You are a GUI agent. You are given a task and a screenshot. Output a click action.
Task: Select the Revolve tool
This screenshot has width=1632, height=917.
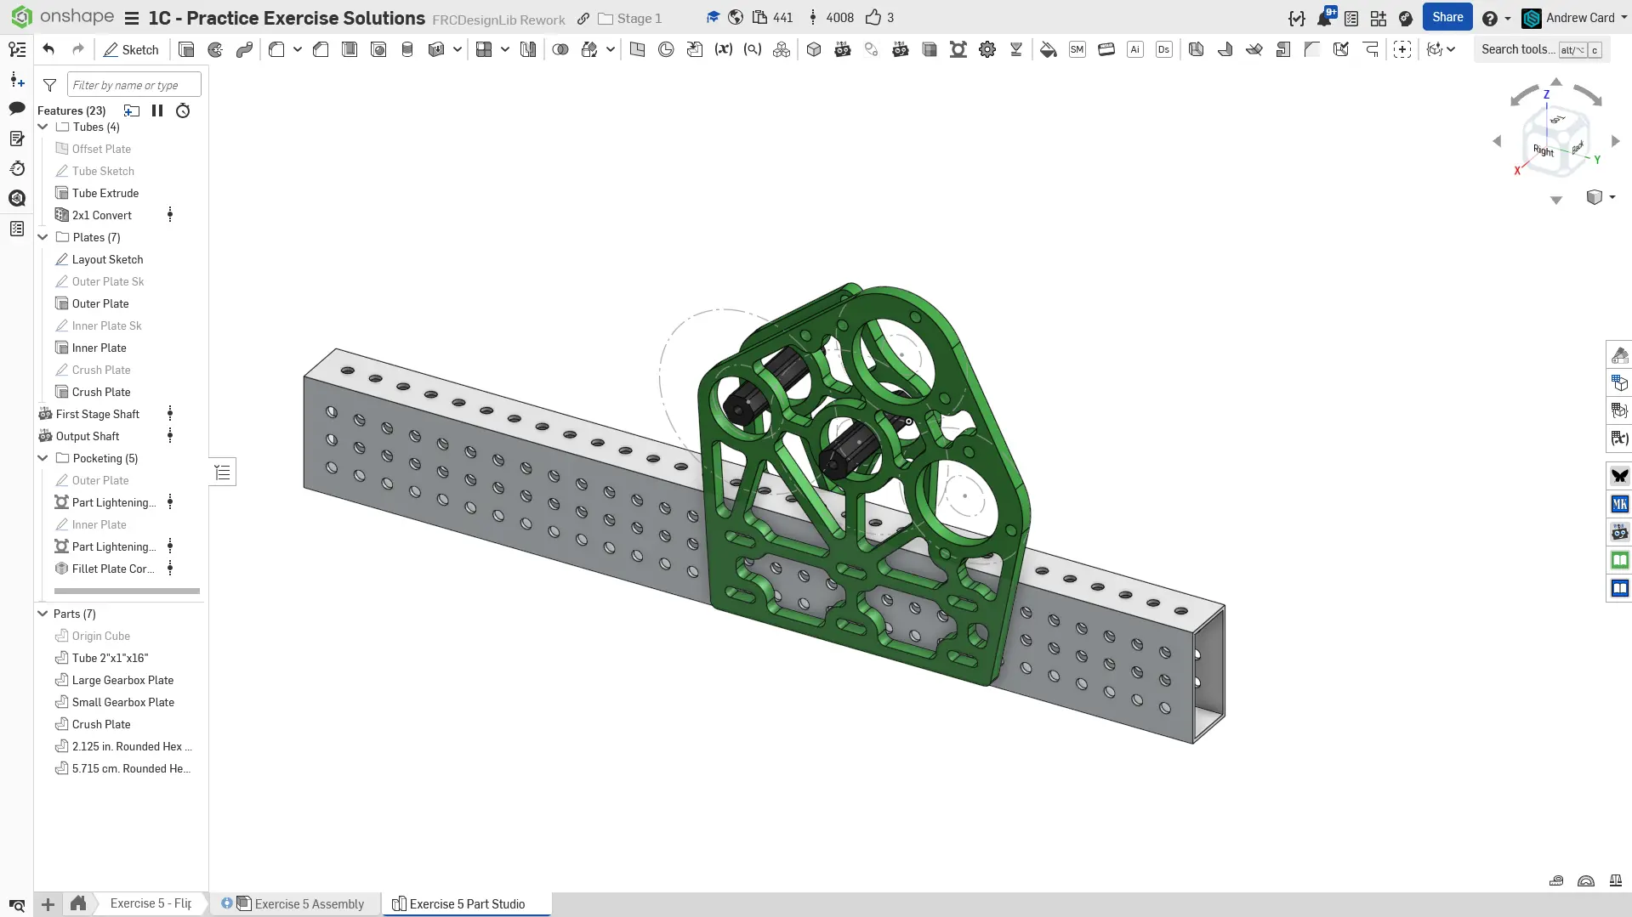[215, 49]
